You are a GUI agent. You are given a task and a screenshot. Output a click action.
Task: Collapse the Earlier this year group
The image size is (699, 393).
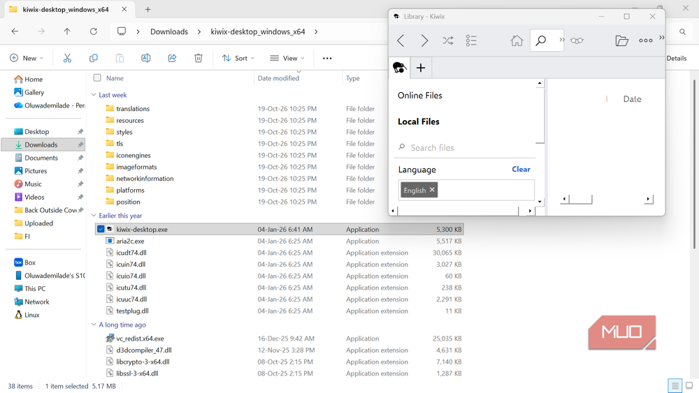coord(94,216)
